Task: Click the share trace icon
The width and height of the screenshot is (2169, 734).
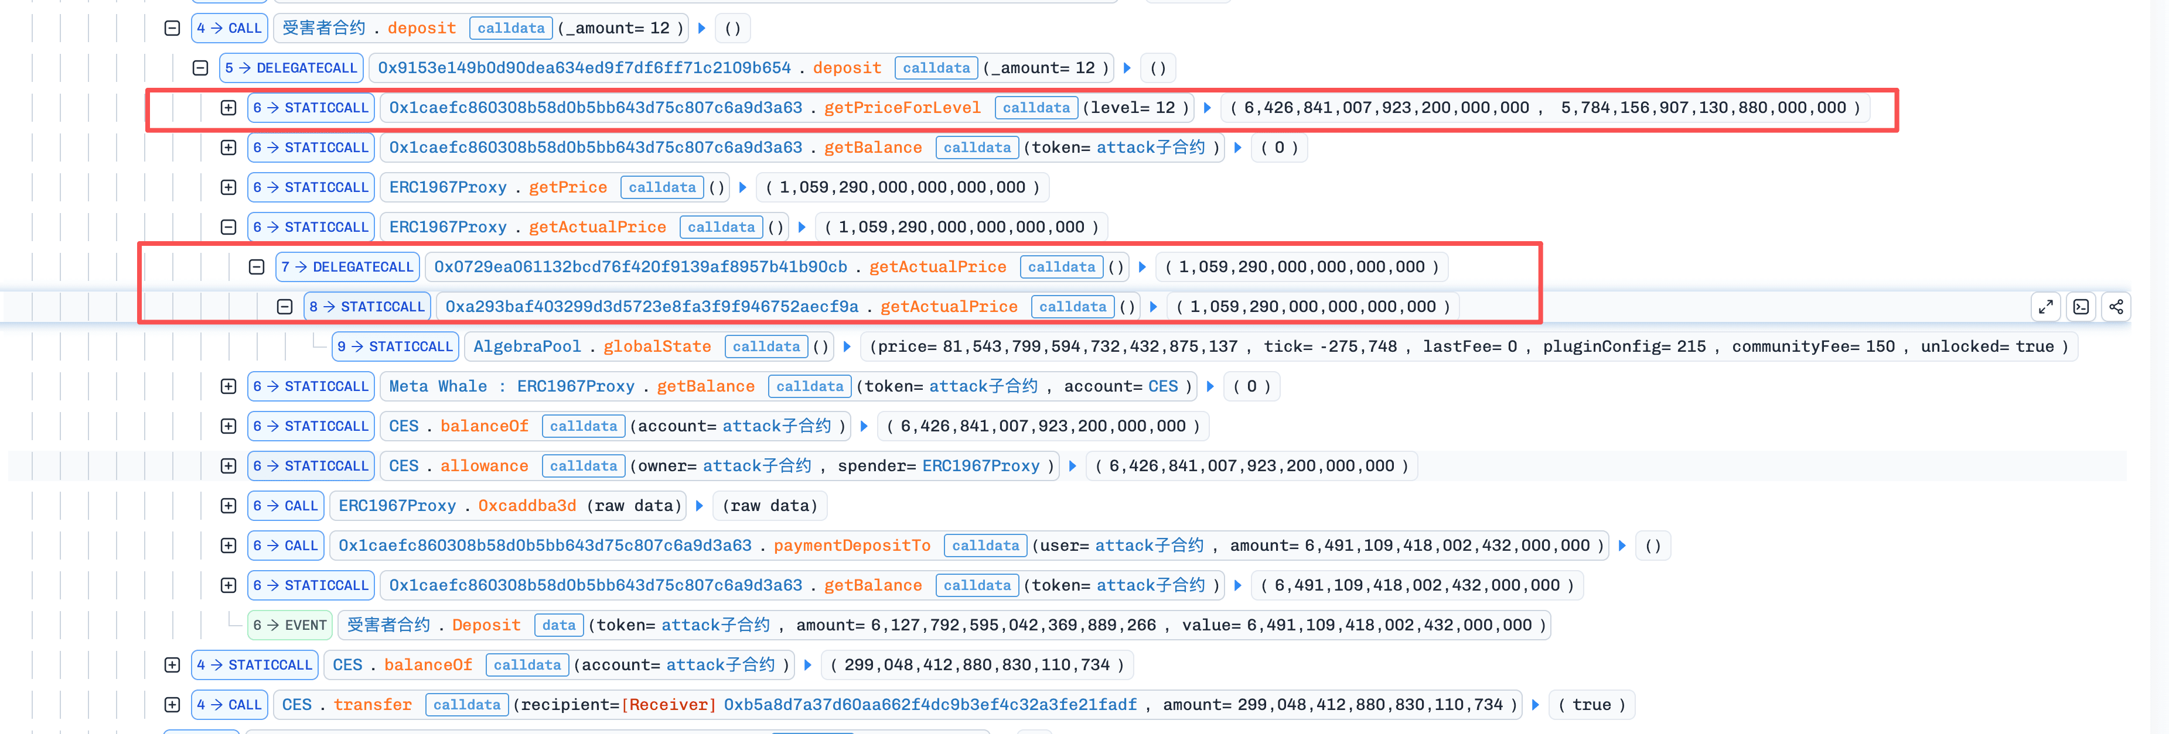Action: 2116,307
